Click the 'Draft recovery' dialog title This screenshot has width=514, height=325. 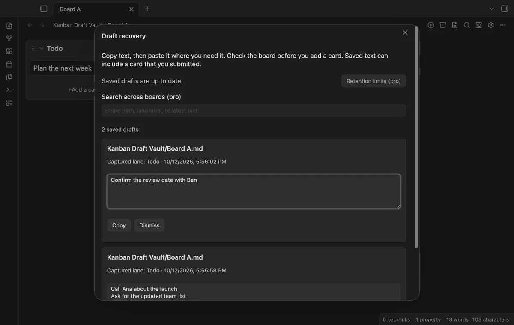(123, 36)
